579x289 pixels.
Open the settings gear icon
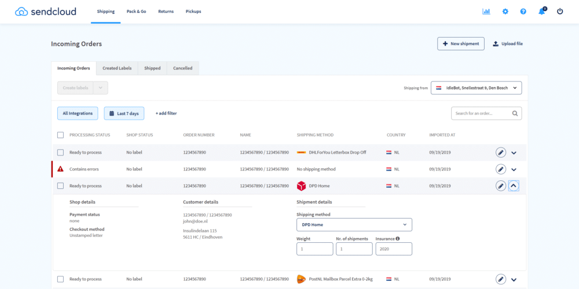click(505, 12)
